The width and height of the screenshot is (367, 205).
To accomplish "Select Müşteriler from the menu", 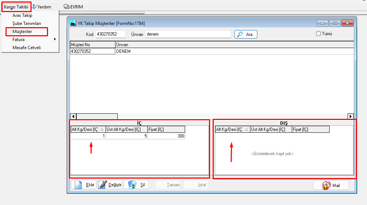I will [22, 32].
